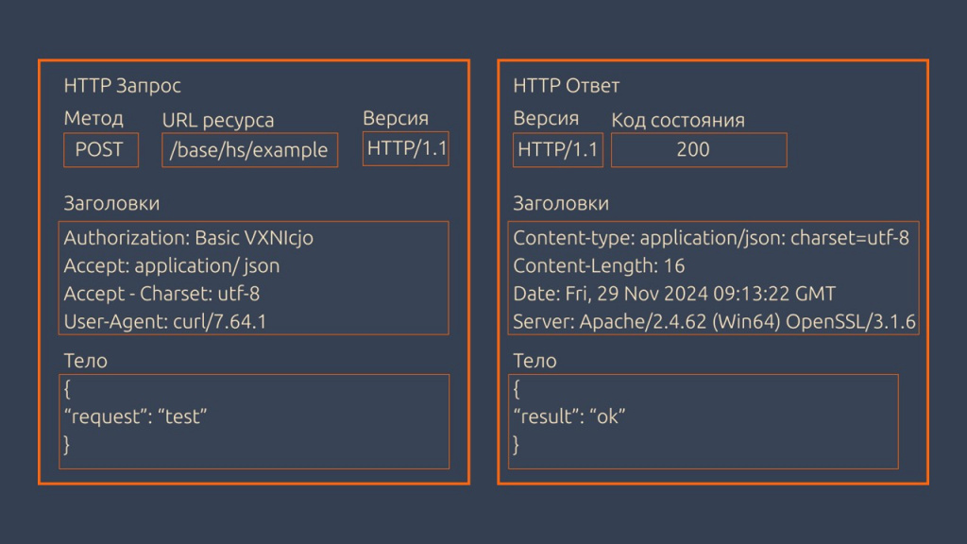Click the Метод label
Screen dimensions: 967x544
tap(93, 118)
